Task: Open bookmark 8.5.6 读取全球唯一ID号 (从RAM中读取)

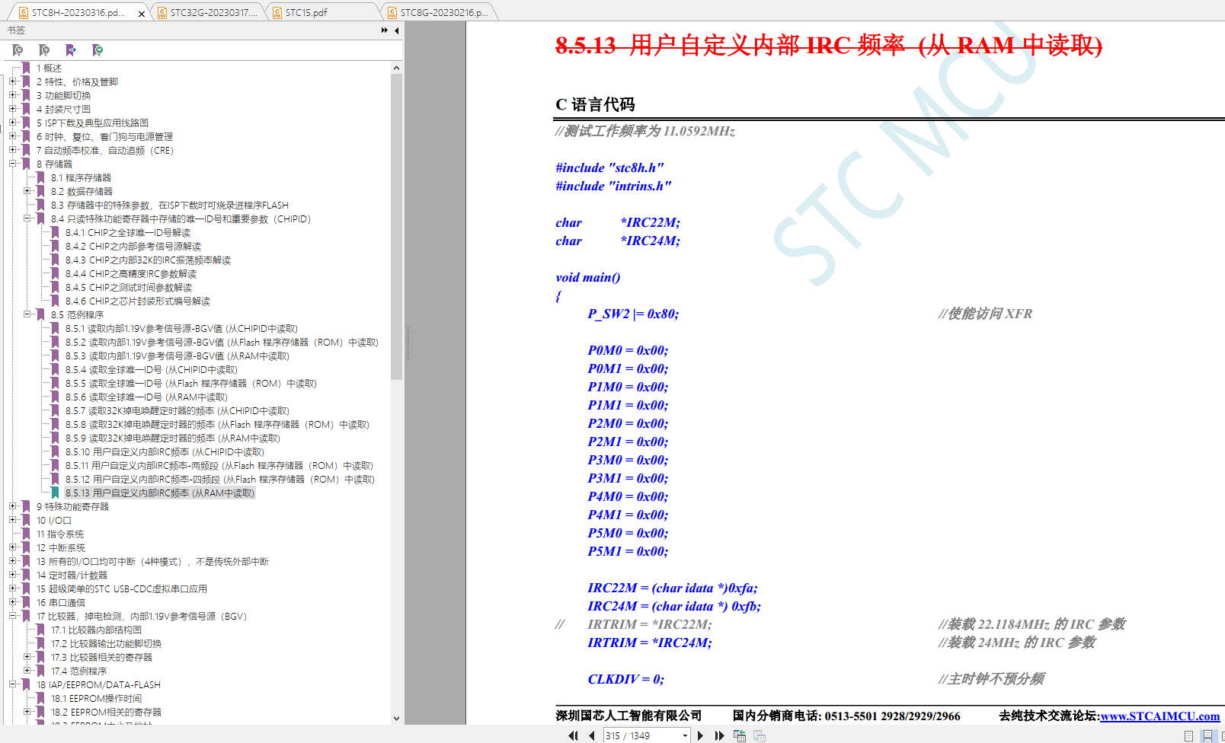Action: point(146,397)
